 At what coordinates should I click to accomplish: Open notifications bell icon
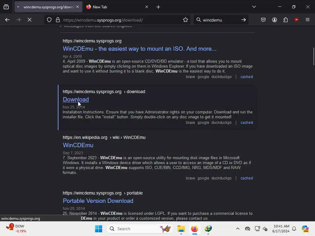294,229
